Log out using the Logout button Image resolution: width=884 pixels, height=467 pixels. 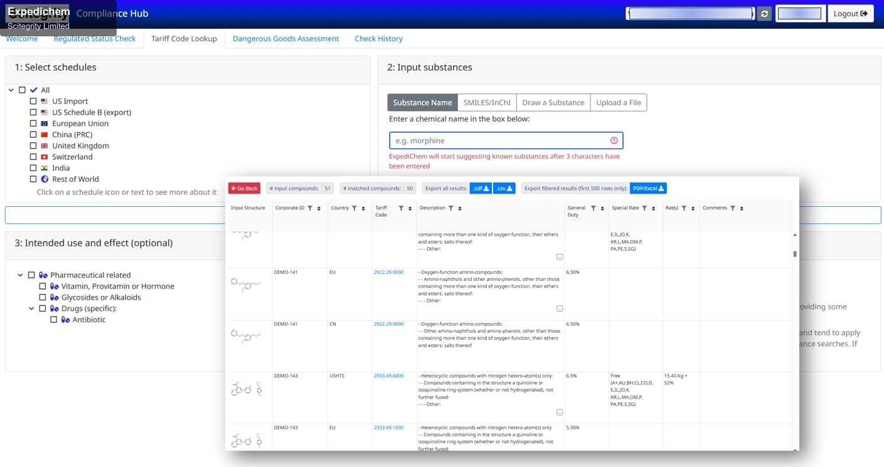(851, 14)
